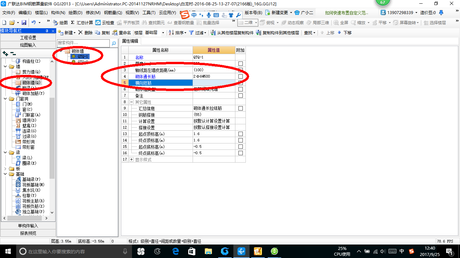Delete the selected component with 删除
The height and width of the screenshot is (258, 460).
85,33
